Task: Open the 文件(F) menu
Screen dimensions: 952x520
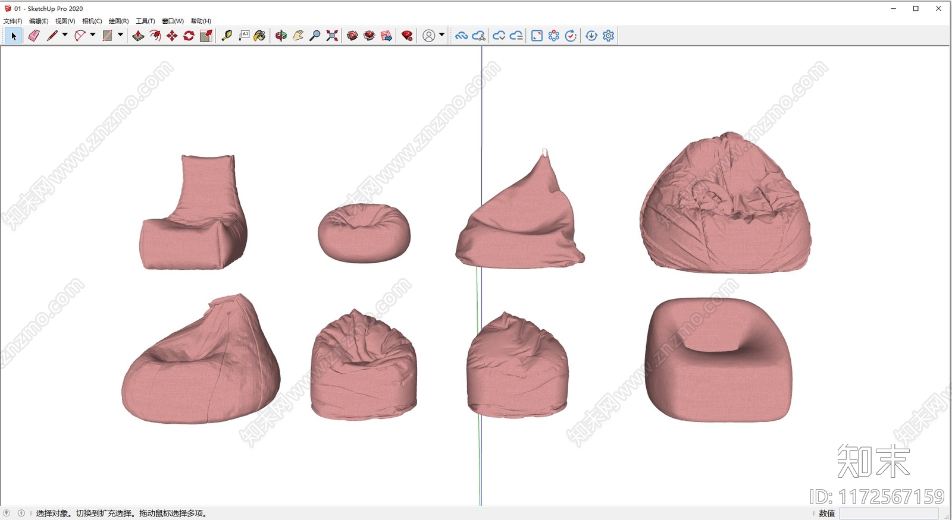Action: [x=12, y=21]
